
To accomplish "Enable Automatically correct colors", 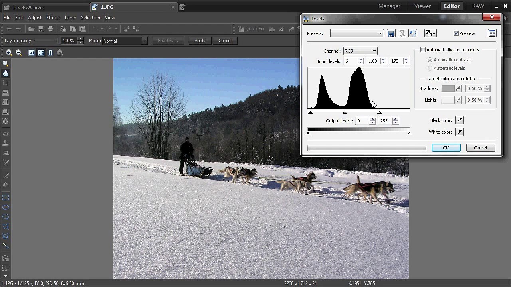I will point(423,50).
